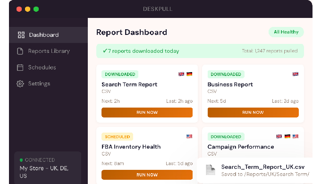This screenshot has height=184, width=321.
Task: Click the CSV file icon in download notification
Action: [211, 170]
